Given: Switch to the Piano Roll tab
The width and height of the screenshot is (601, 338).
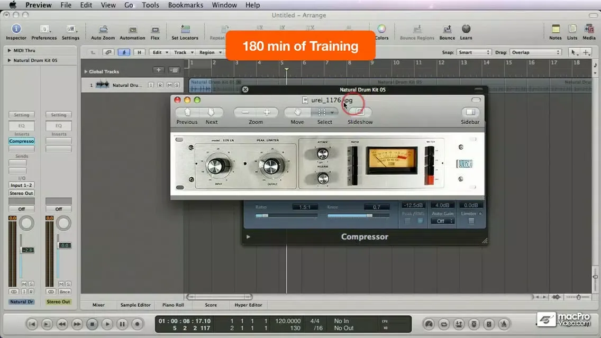Looking at the screenshot, I should (172, 305).
